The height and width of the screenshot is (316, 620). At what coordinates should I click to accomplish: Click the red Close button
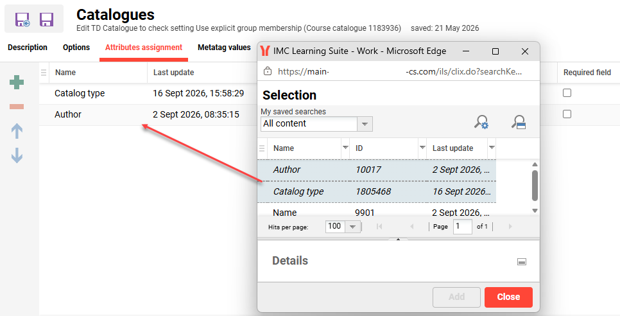coord(508,297)
